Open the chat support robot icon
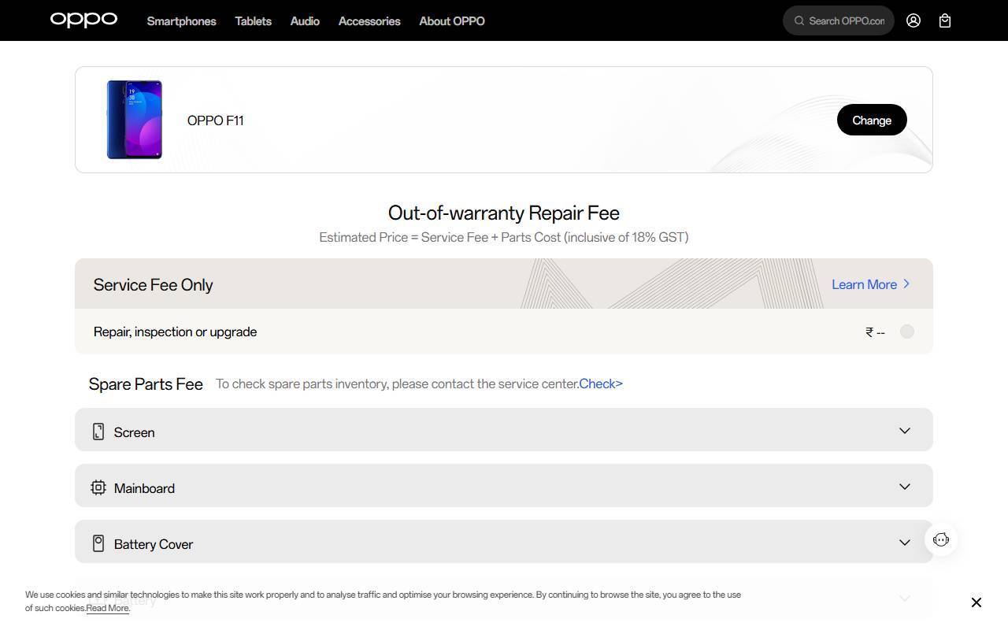The image size is (1008, 630). pos(941,539)
